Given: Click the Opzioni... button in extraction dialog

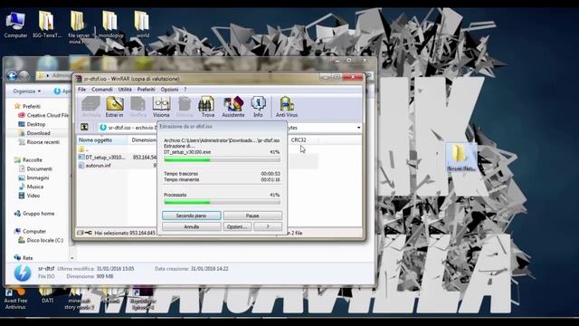Looking at the screenshot, I should click(x=237, y=226).
